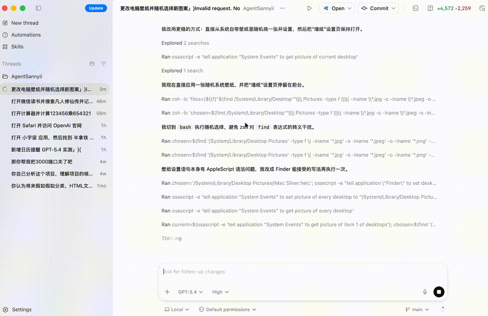Expand the Default permissions dropdown
The image size is (488, 316).
[227, 309]
